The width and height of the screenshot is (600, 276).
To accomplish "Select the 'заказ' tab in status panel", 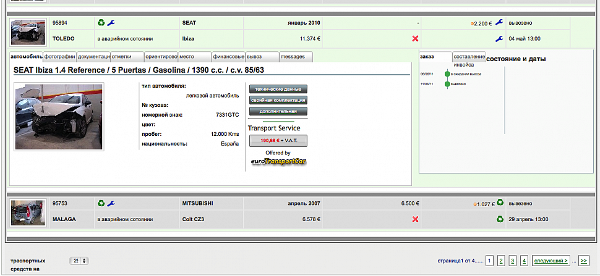I will coord(435,57).
